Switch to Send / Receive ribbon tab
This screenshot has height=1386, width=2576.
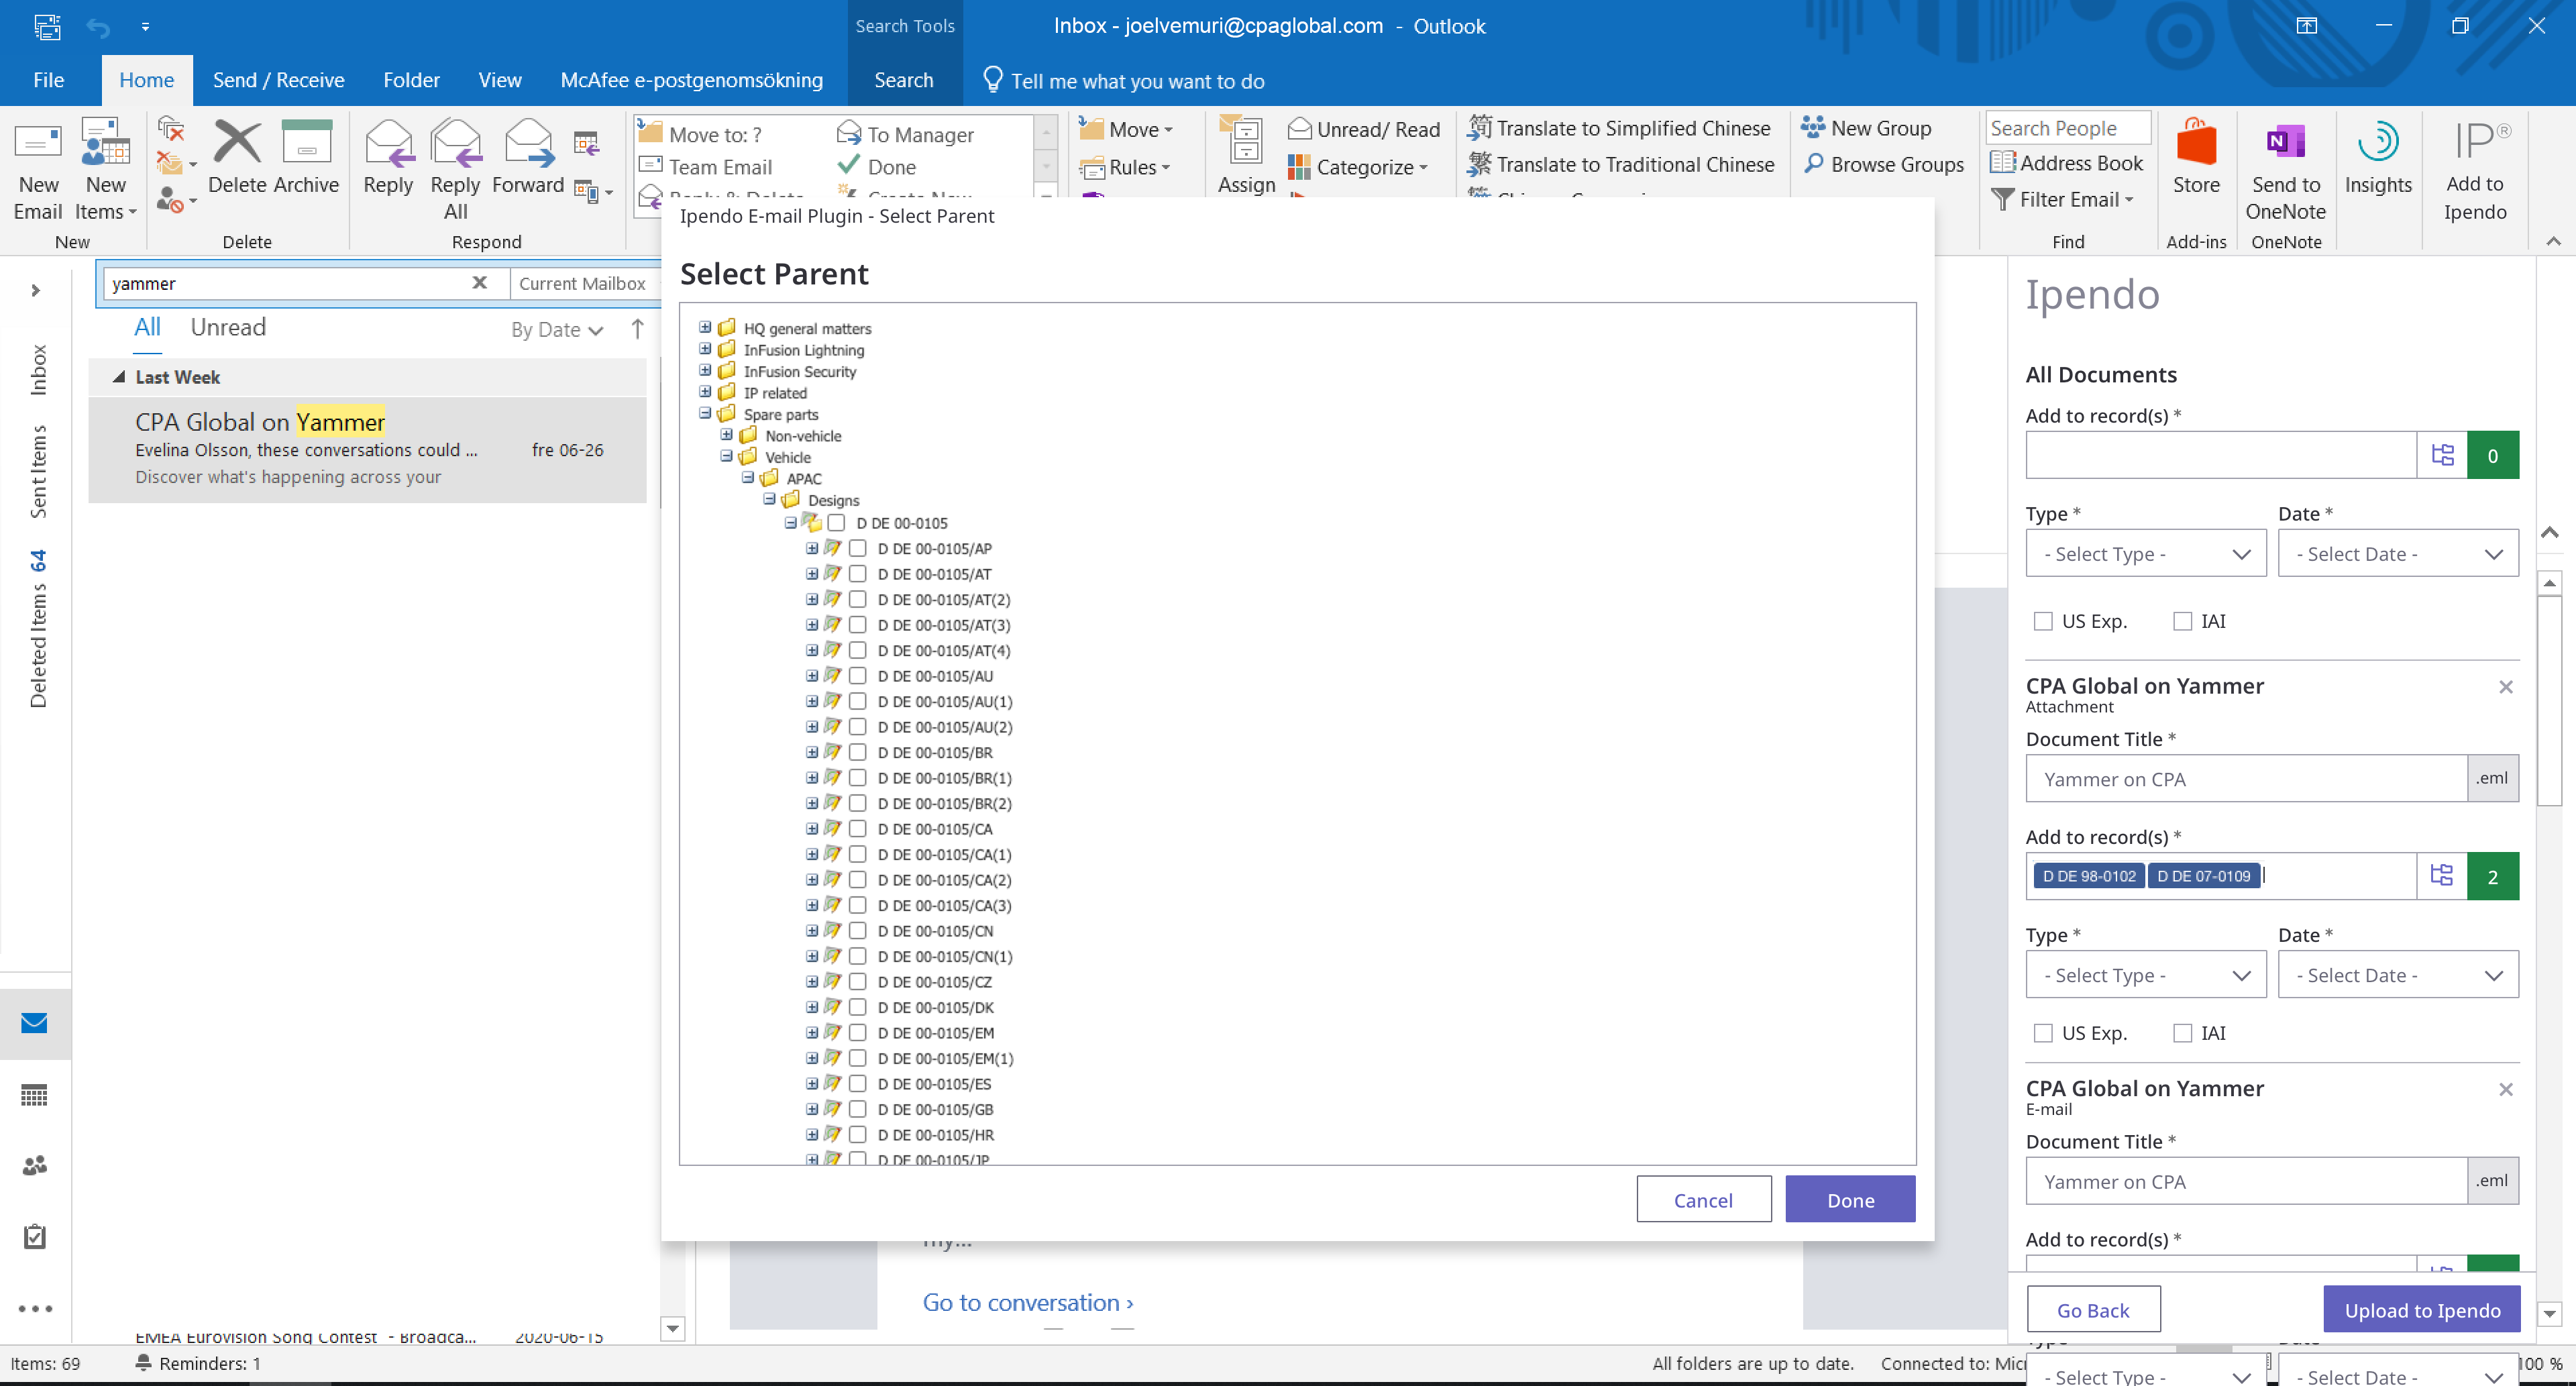(278, 80)
